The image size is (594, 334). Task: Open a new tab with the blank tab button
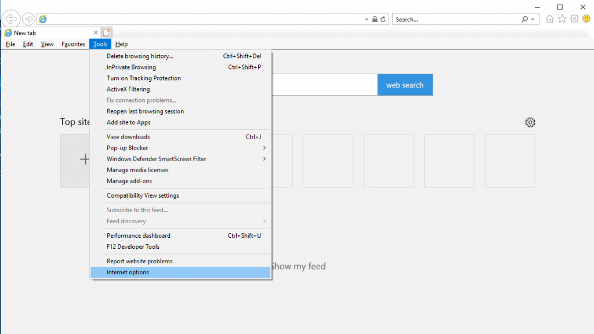pyautogui.click(x=107, y=32)
